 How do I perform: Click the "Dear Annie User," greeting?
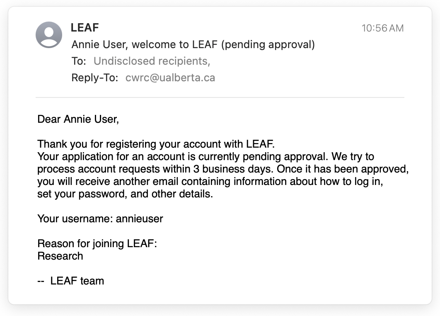tap(78, 119)
